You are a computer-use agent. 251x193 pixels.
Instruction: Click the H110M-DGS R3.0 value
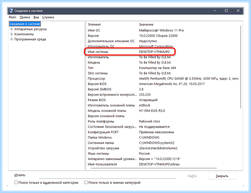152,111
